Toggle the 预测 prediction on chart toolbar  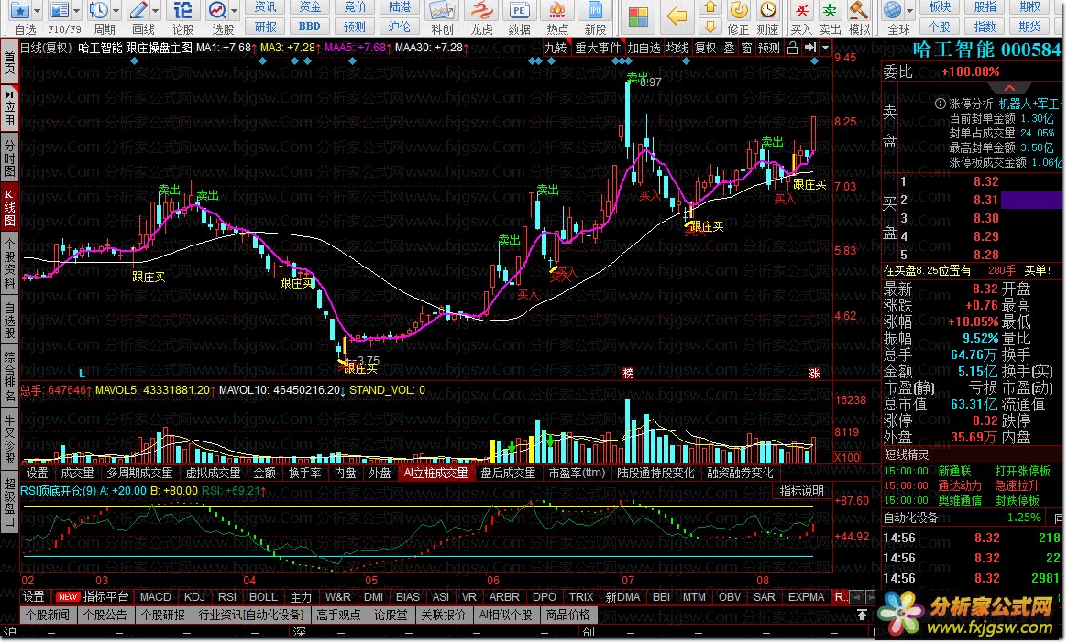click(x=769, y=48)
